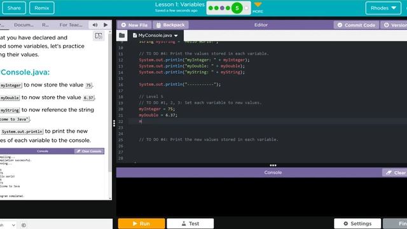407x229 pixels.
Task: Click the copyright icon in footer
Action: (x=24, y=225)
